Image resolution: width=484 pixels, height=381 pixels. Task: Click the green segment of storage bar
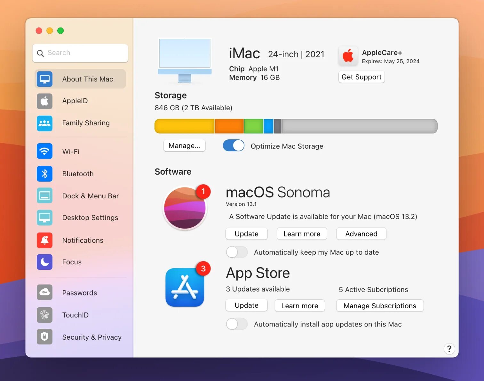pos(254,126)
